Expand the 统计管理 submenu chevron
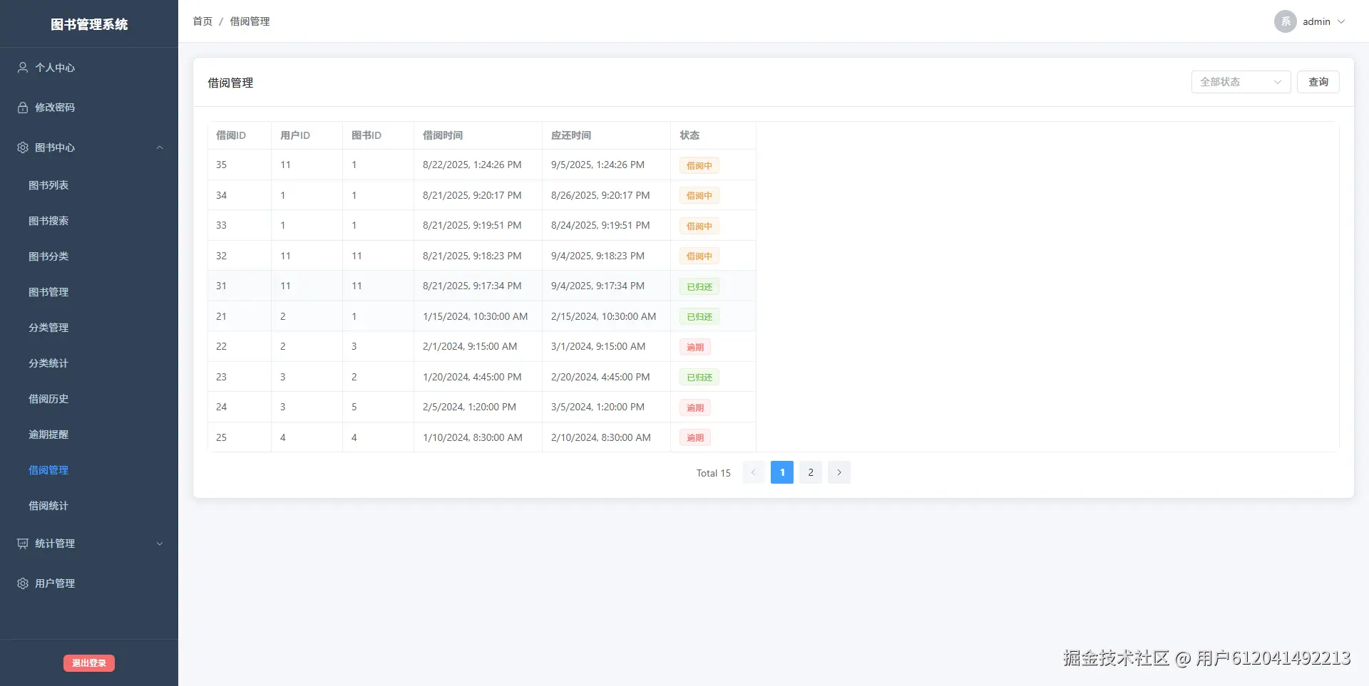Screen dimensions: 1369x686 click(160, 544)
